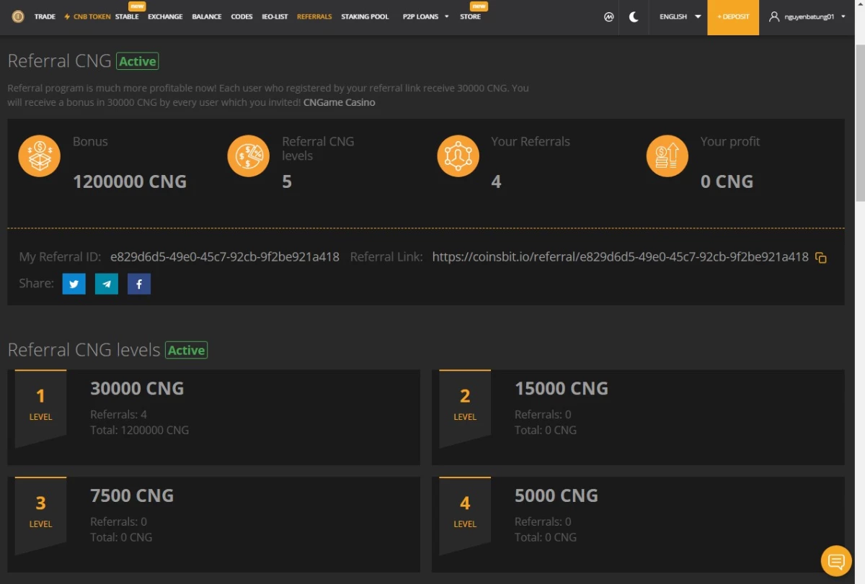The width and height of the screenshot is (865, 584).
Task: Expand the nguyenbatung01 account menu
Action: pos(807,17)
